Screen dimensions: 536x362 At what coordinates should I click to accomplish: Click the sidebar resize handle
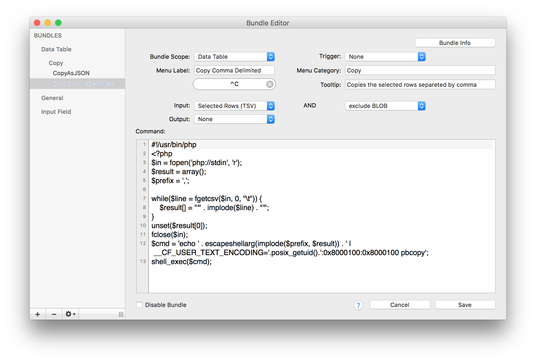(121, 314)
